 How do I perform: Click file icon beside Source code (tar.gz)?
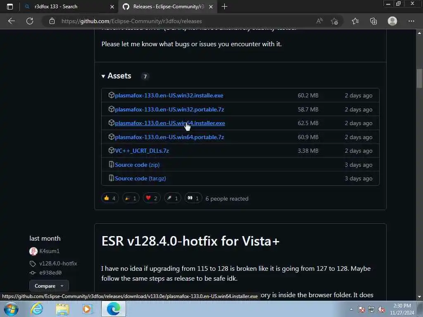click(111, 178)
